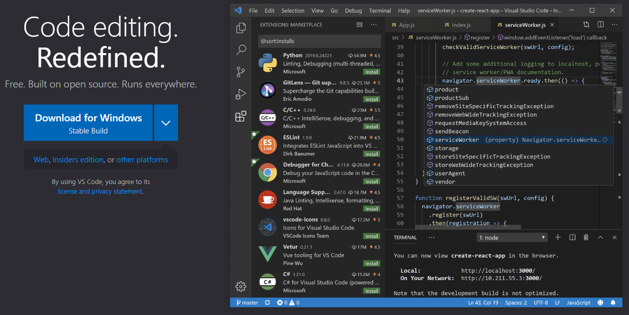Screen dimensions: 629x315
Task: Click the master branch status item
Action: [x=247, y=302]
